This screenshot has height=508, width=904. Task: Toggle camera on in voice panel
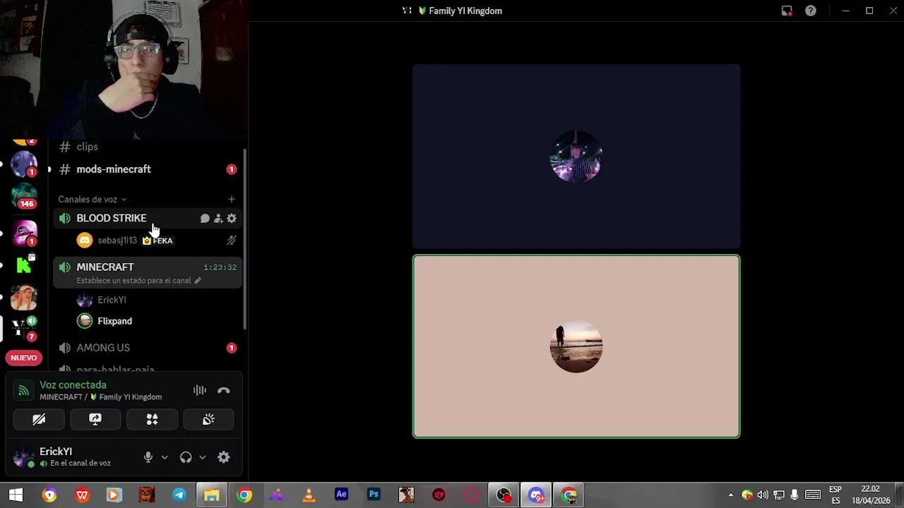[x=39, y=420]
